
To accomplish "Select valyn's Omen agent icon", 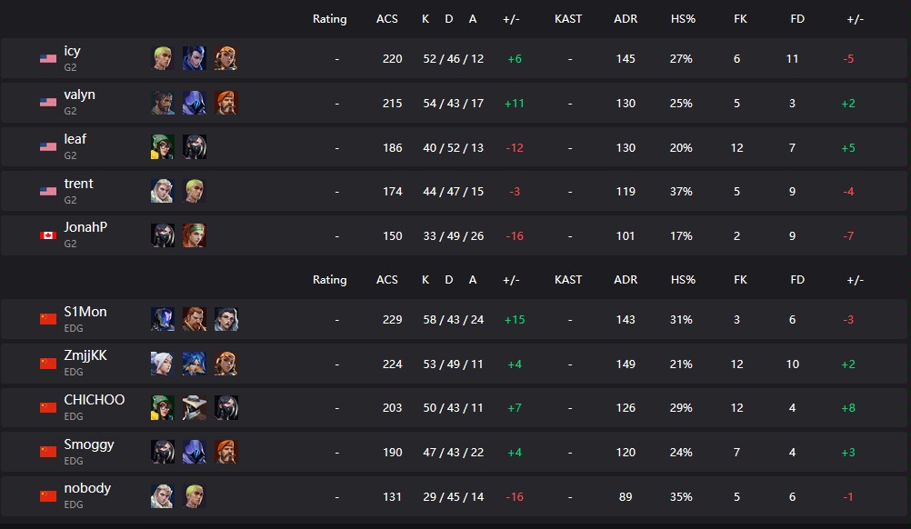I will pyautogui.click(x=194, y=103).
